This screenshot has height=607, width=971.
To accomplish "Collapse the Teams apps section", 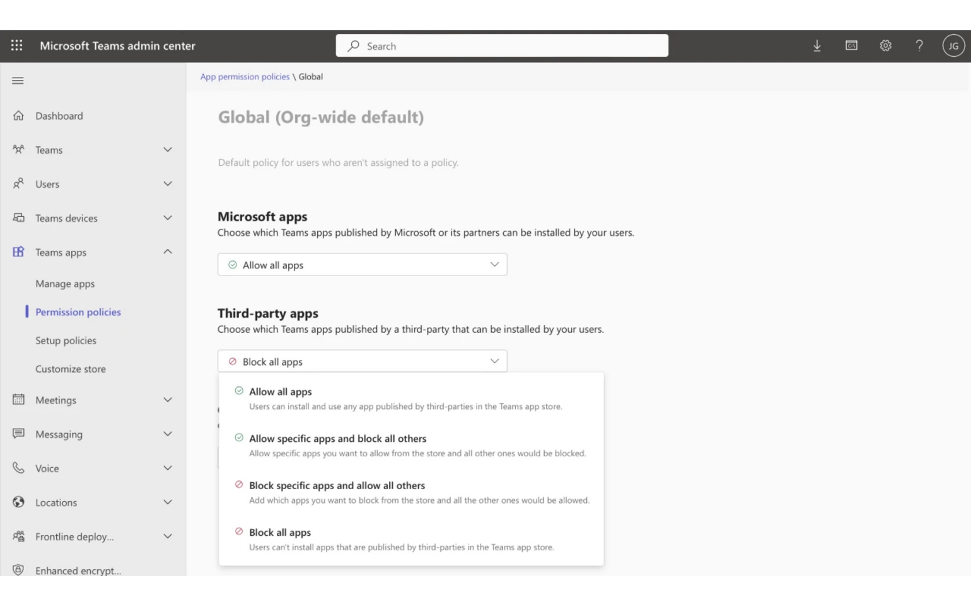I will [x=168, y=251].
